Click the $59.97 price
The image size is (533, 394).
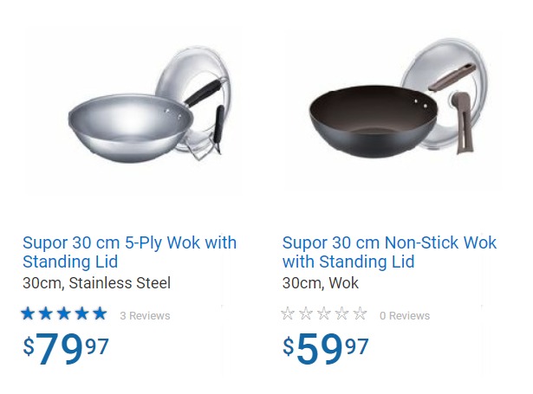[x=326, y=348]
